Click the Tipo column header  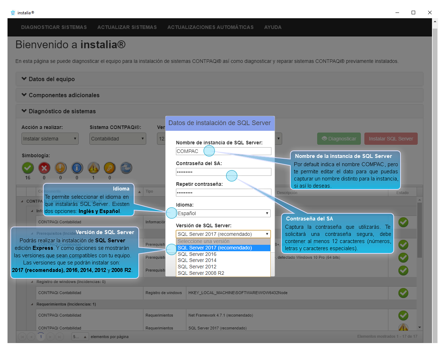coord(149,192)
